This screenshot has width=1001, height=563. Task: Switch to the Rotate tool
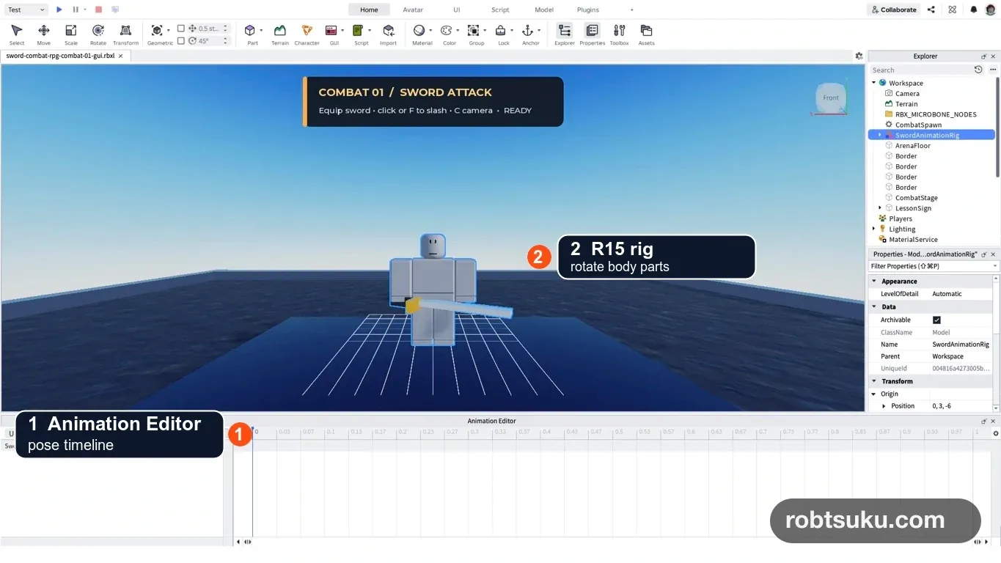point(98,34)
